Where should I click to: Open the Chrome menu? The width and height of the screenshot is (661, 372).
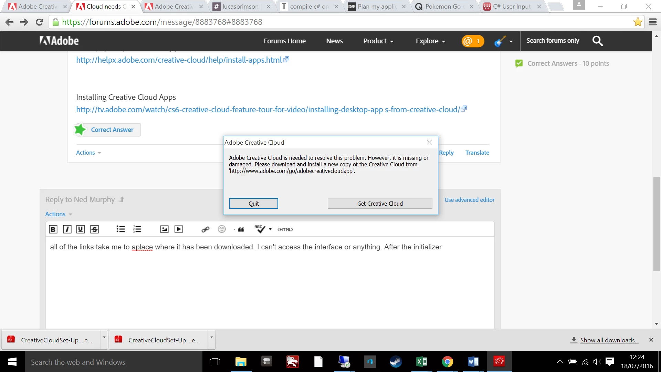pyautogui.click(x=653, y=22)
